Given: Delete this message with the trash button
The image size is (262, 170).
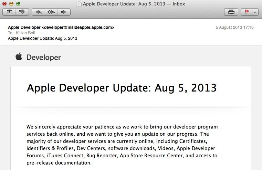Looking at the screenshot, I should point(9,12).
